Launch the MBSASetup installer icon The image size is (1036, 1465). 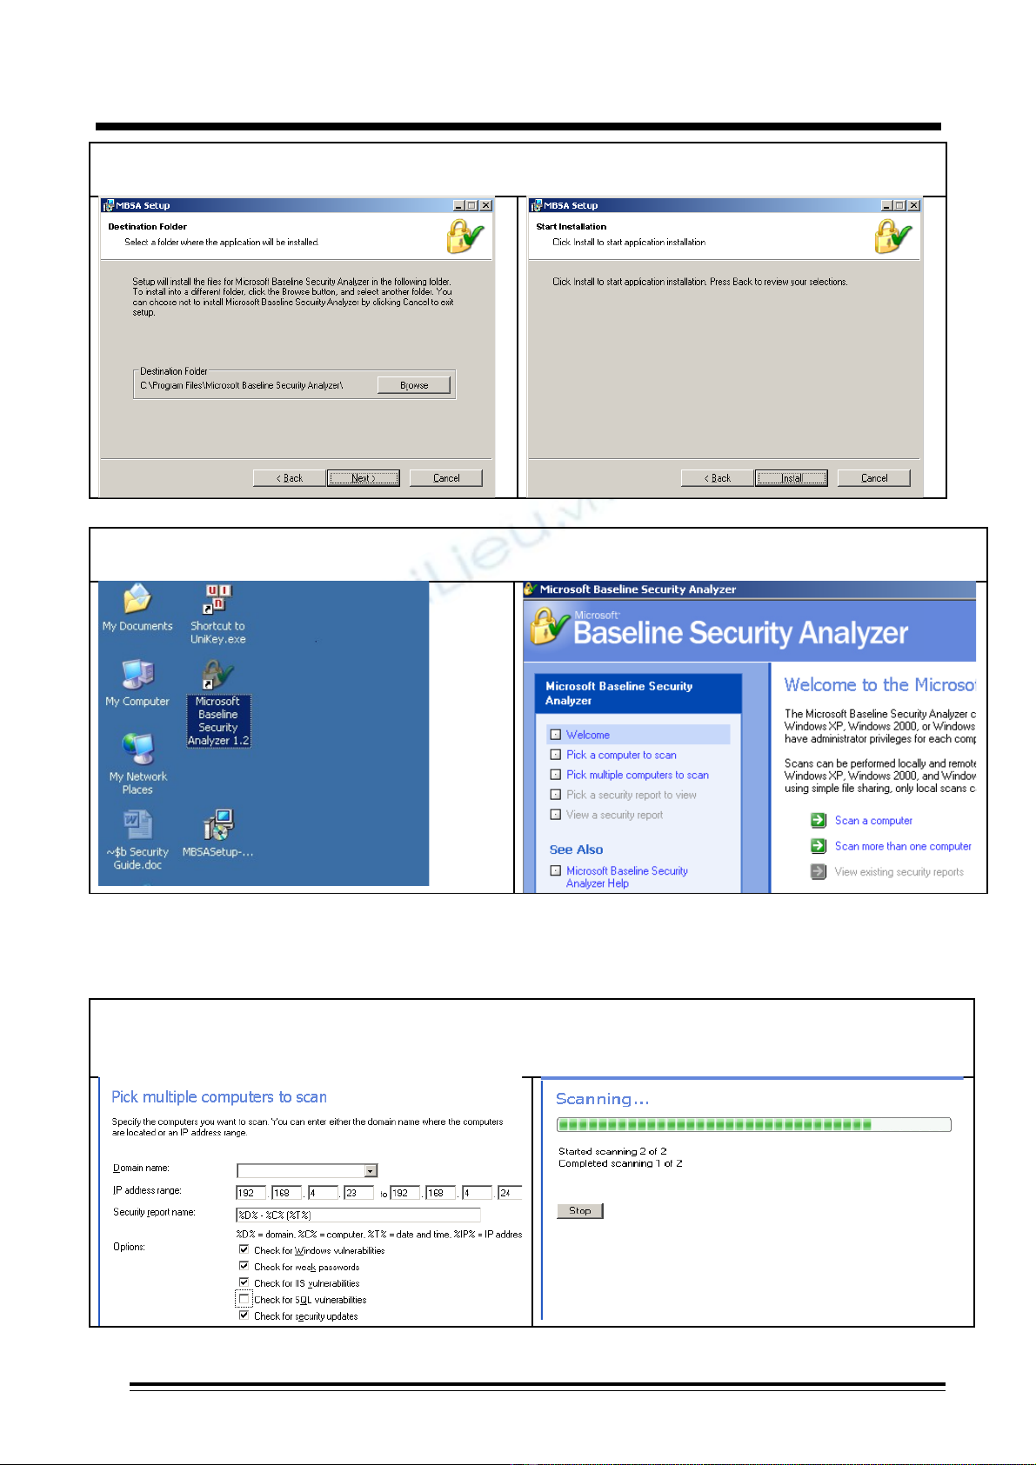point(217,825)
